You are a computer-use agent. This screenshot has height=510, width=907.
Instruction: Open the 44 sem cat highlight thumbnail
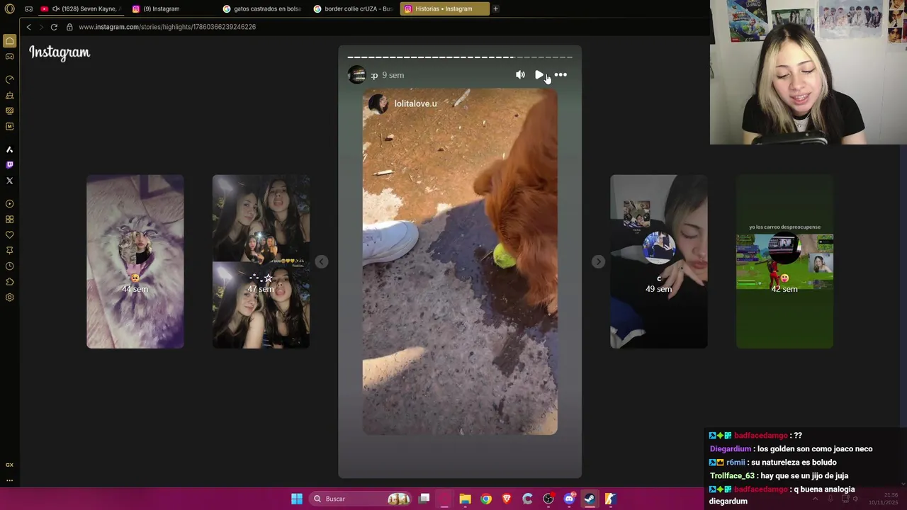coord(135,261)
